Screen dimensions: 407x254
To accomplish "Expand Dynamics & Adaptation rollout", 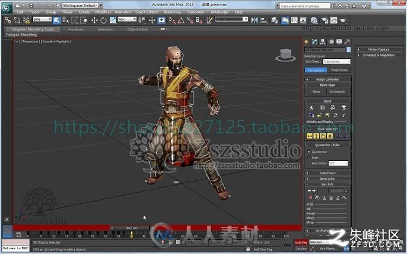I will [379, 55].
